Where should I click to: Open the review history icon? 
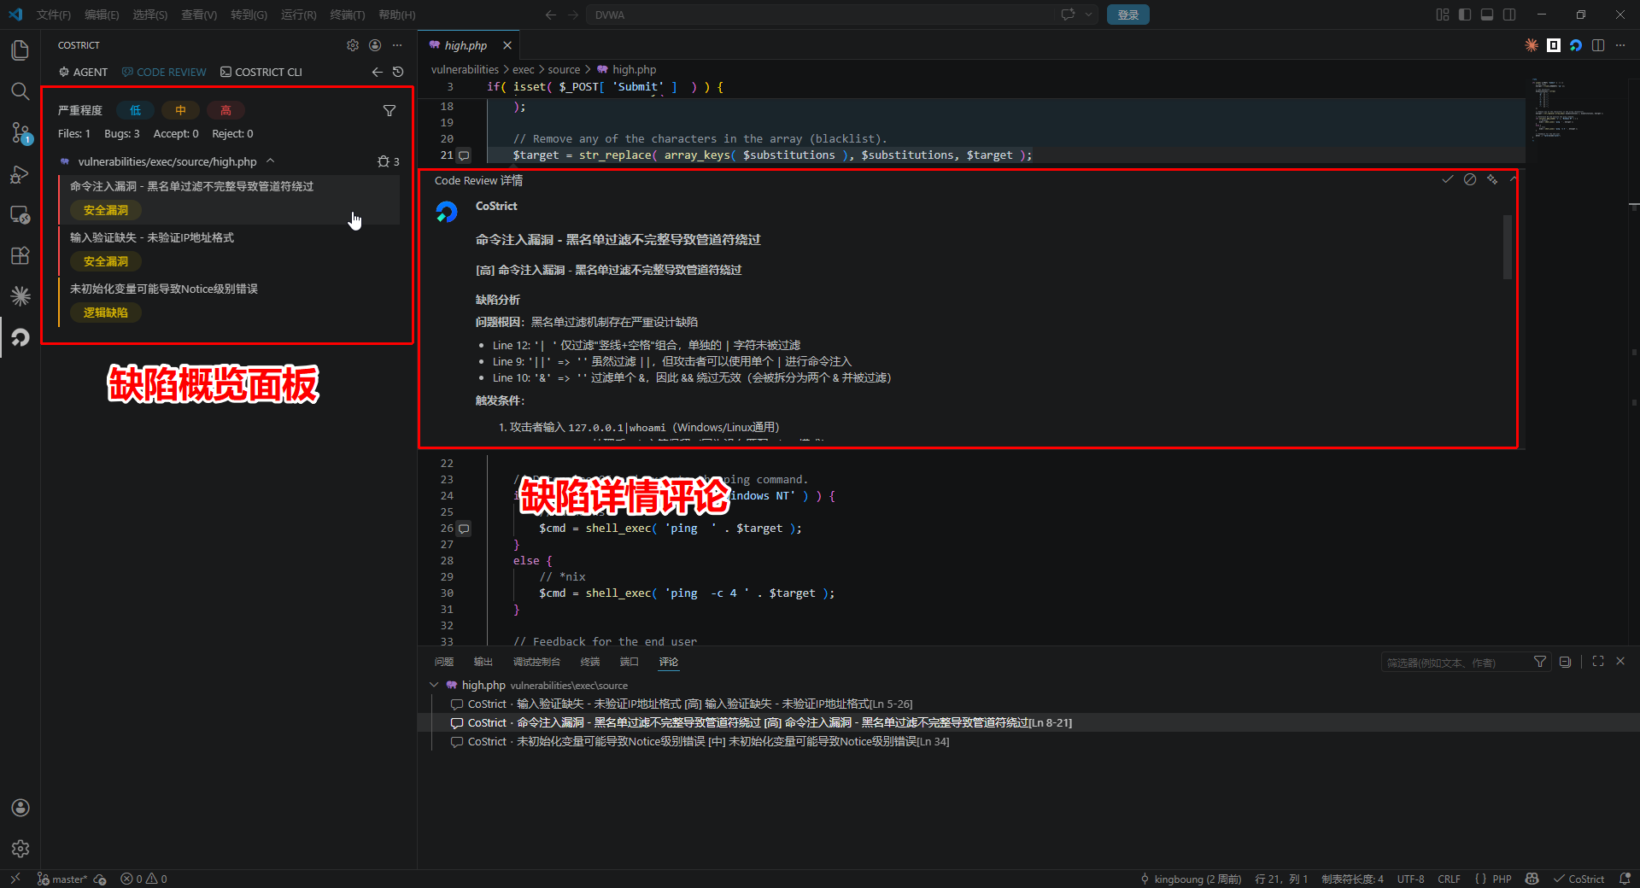click(x=398, y=73)
